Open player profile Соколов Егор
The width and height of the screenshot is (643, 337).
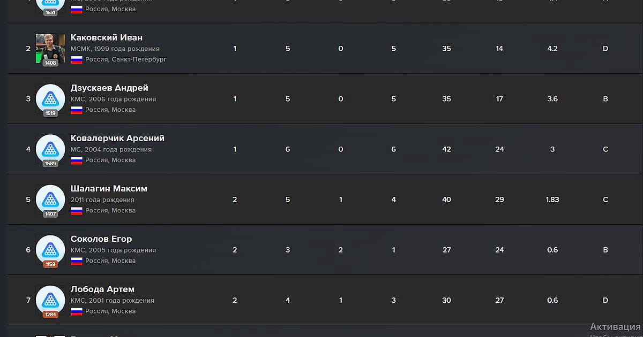(x=101, y=239)
